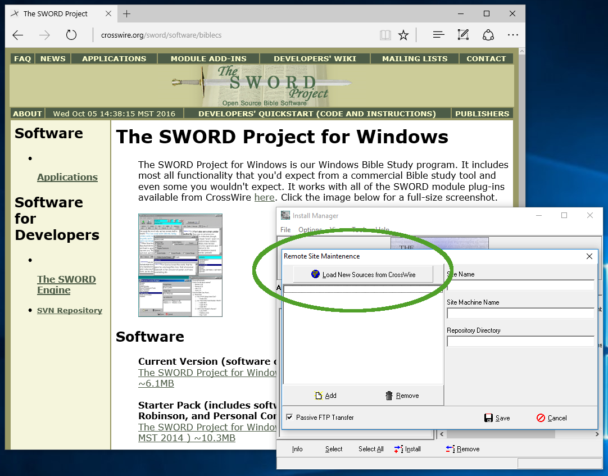
Task: Click the Make a Web Note icon
Action: [463, 35]
